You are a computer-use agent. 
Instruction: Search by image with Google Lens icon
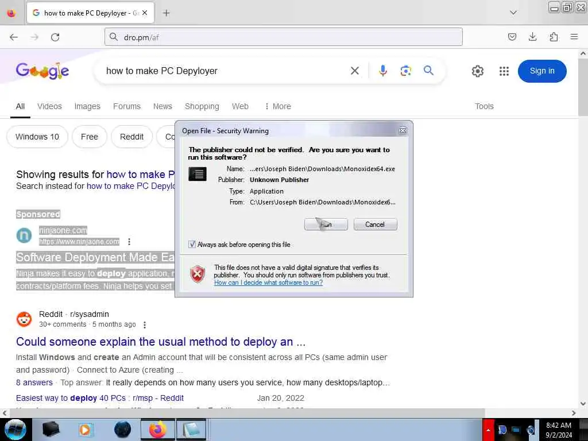tap(406, 71)
